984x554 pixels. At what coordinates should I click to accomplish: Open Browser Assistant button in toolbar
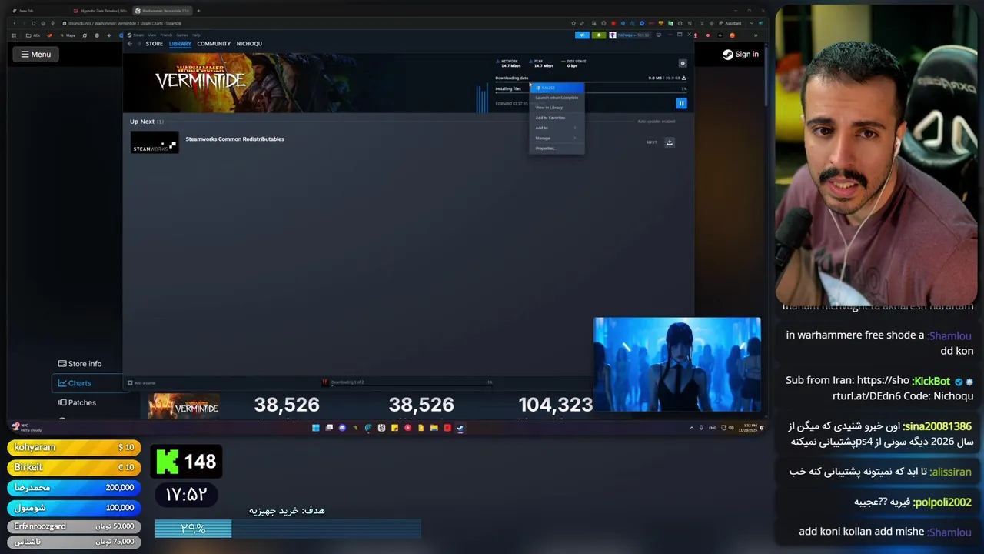click(x=730, y=23)
